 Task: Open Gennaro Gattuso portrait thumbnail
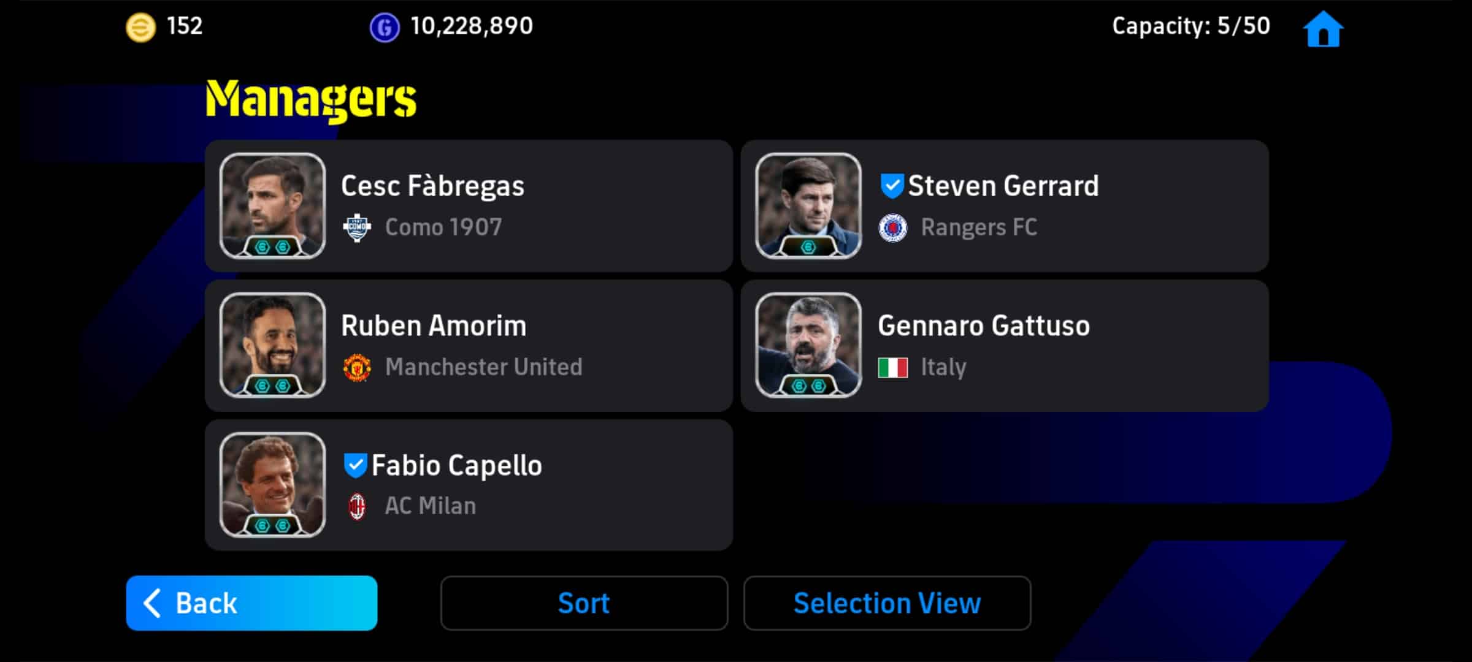point(808,345)
